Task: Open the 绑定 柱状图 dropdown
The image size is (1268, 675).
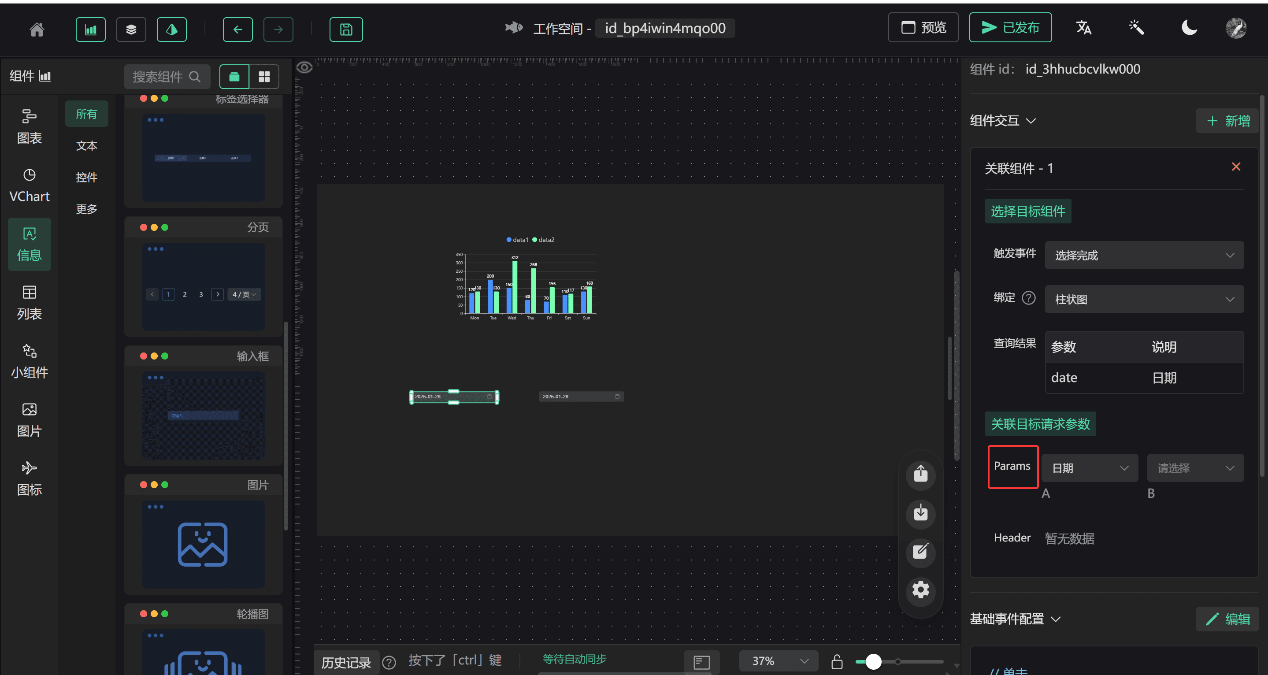Action: pos(1144,299)
